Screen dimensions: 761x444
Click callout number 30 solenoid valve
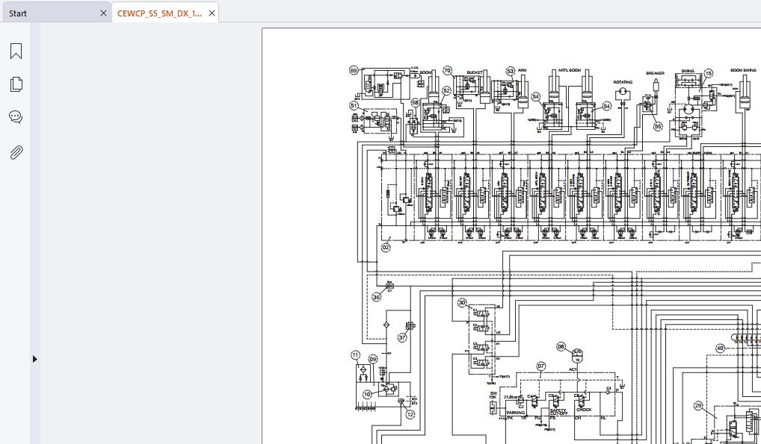click(462, 302)
